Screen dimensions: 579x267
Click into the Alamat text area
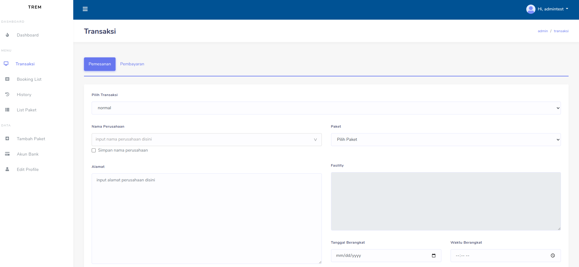point(206,219)
